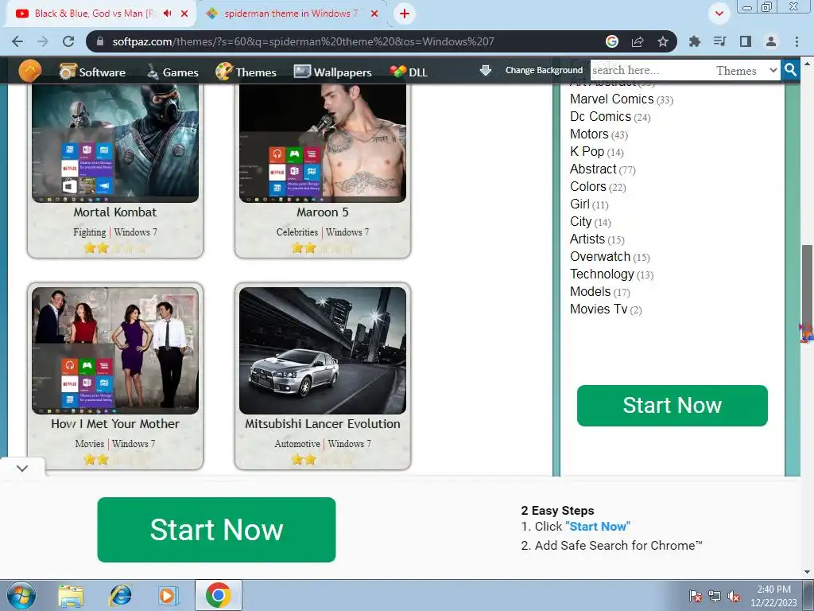
Task: Open the Movies category link
Action: 89,444
